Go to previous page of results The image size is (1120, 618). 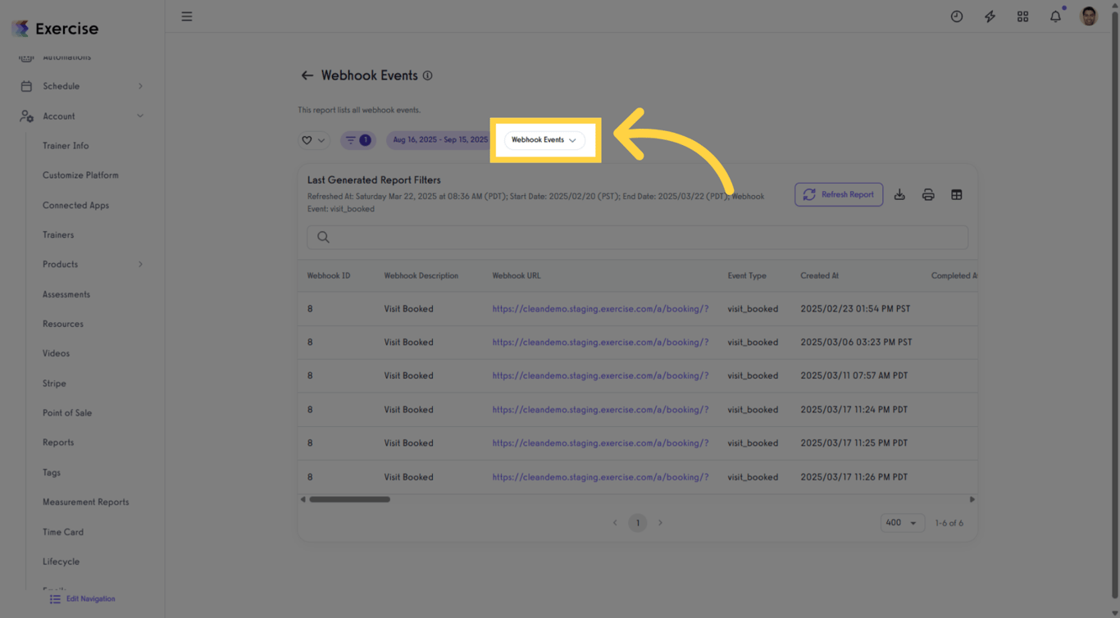coord(615,523)
